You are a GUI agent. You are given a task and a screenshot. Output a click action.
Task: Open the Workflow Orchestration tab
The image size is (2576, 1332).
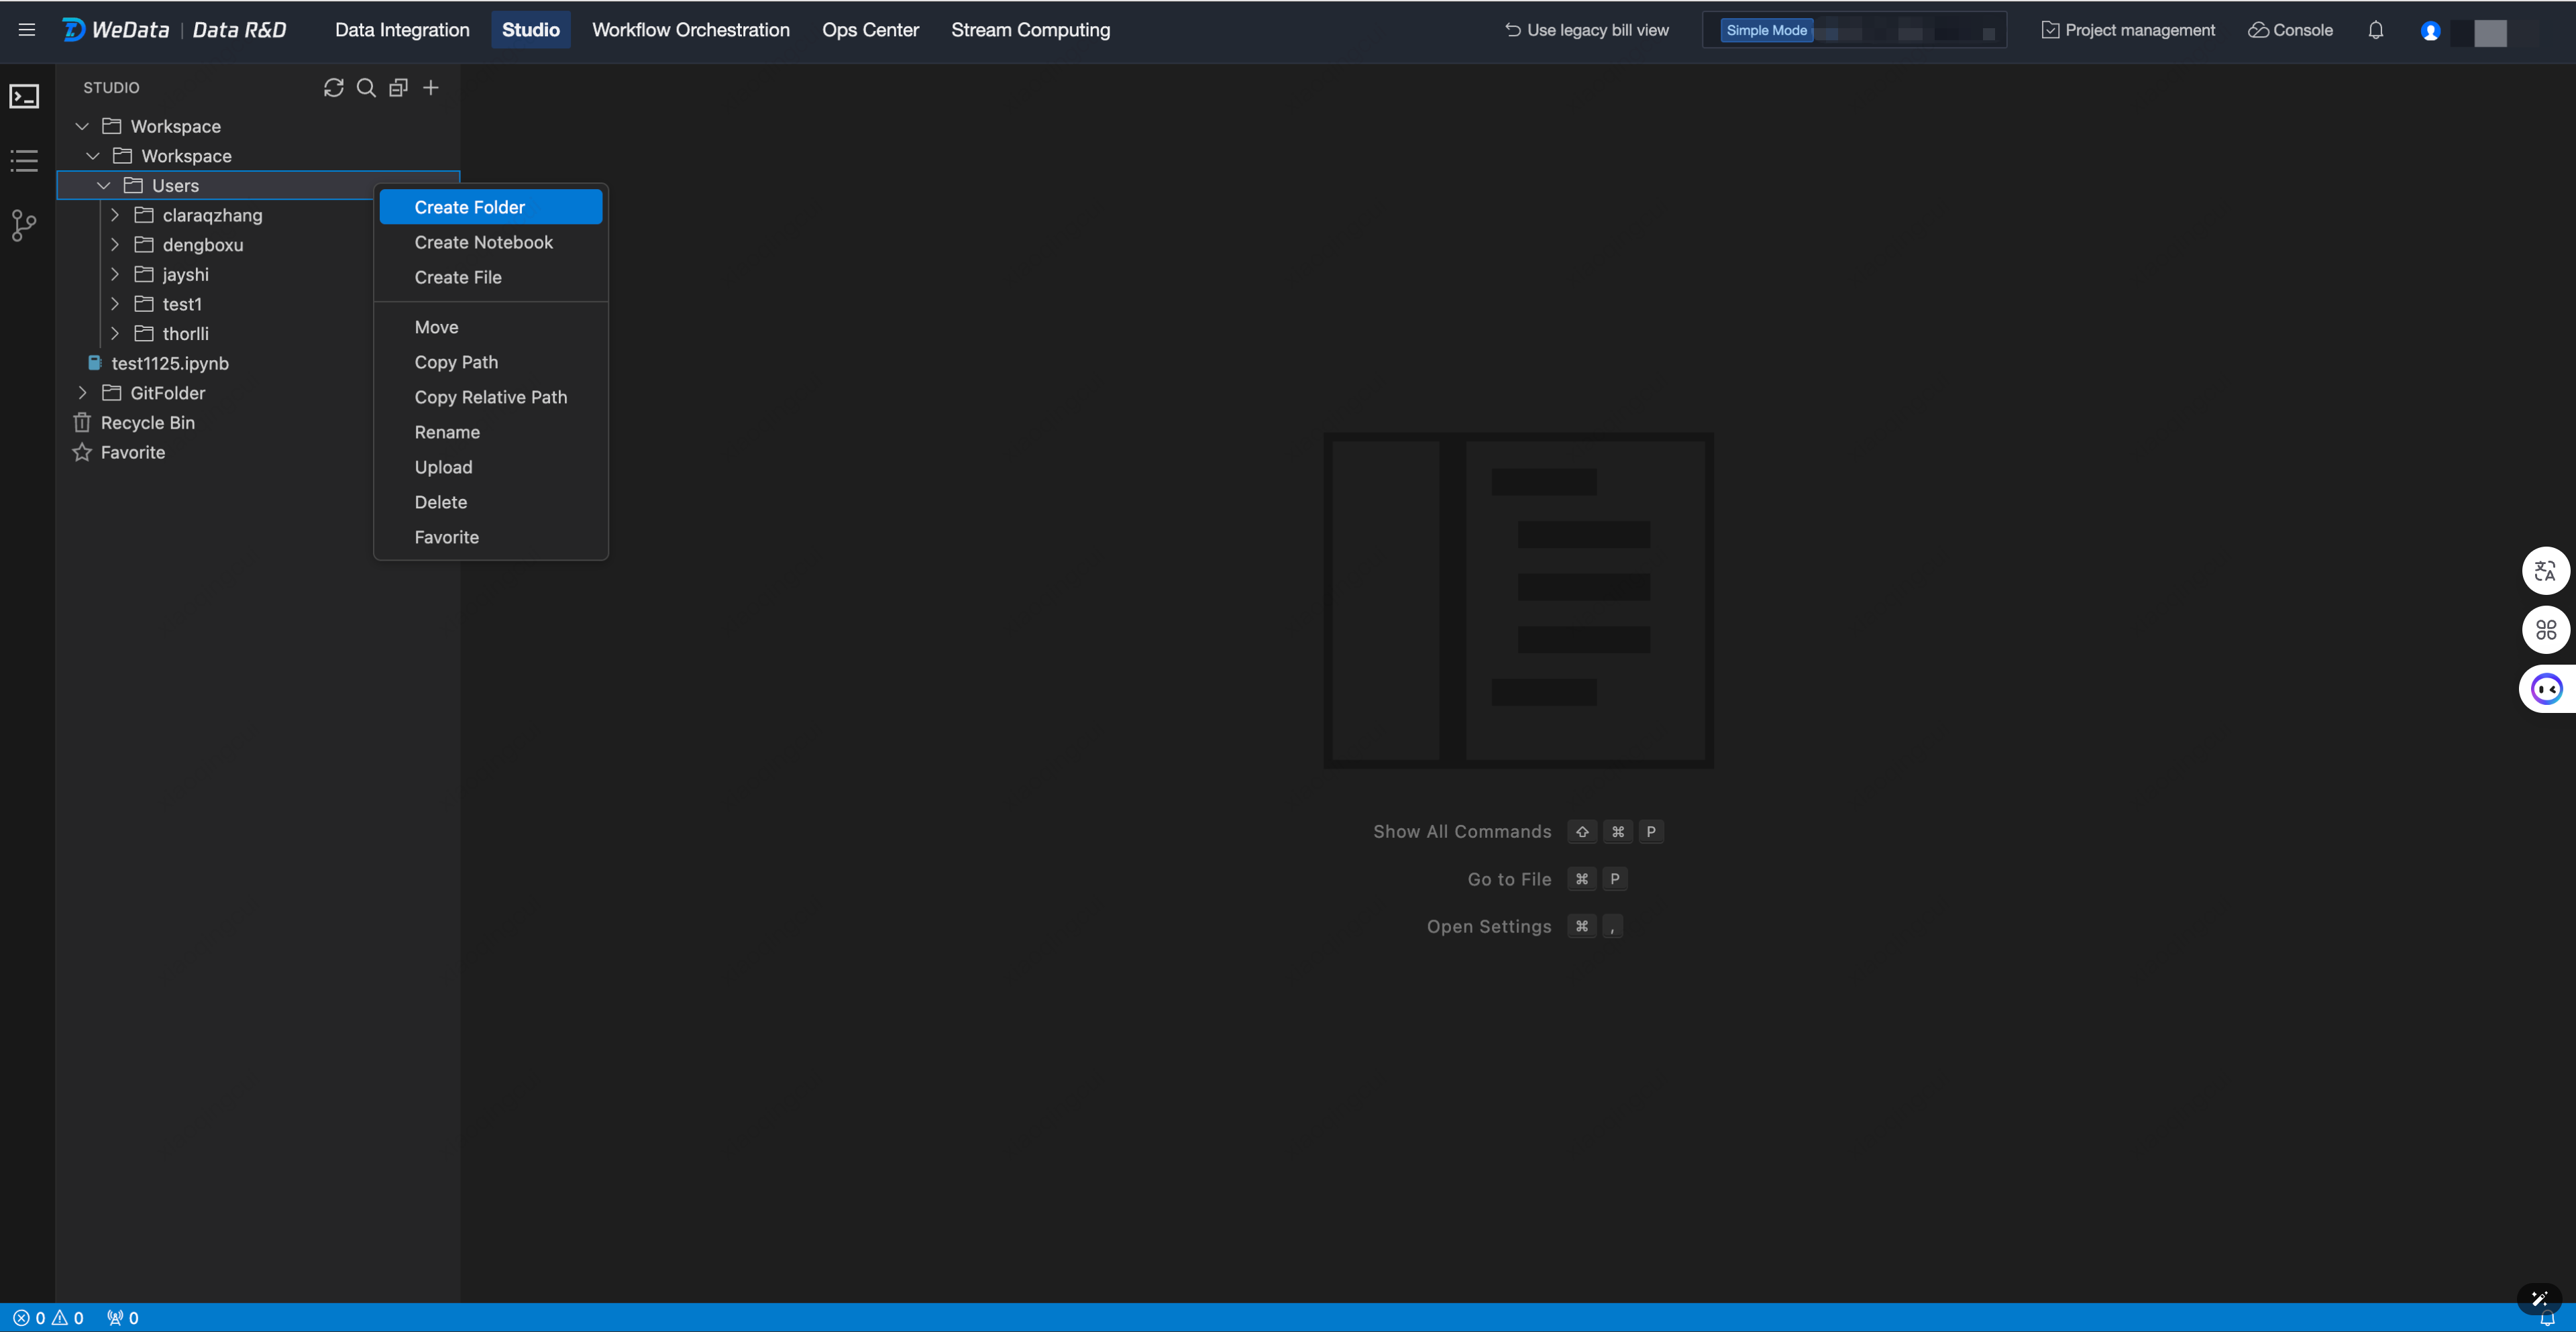pyautogui.click(x=690, y=30)
